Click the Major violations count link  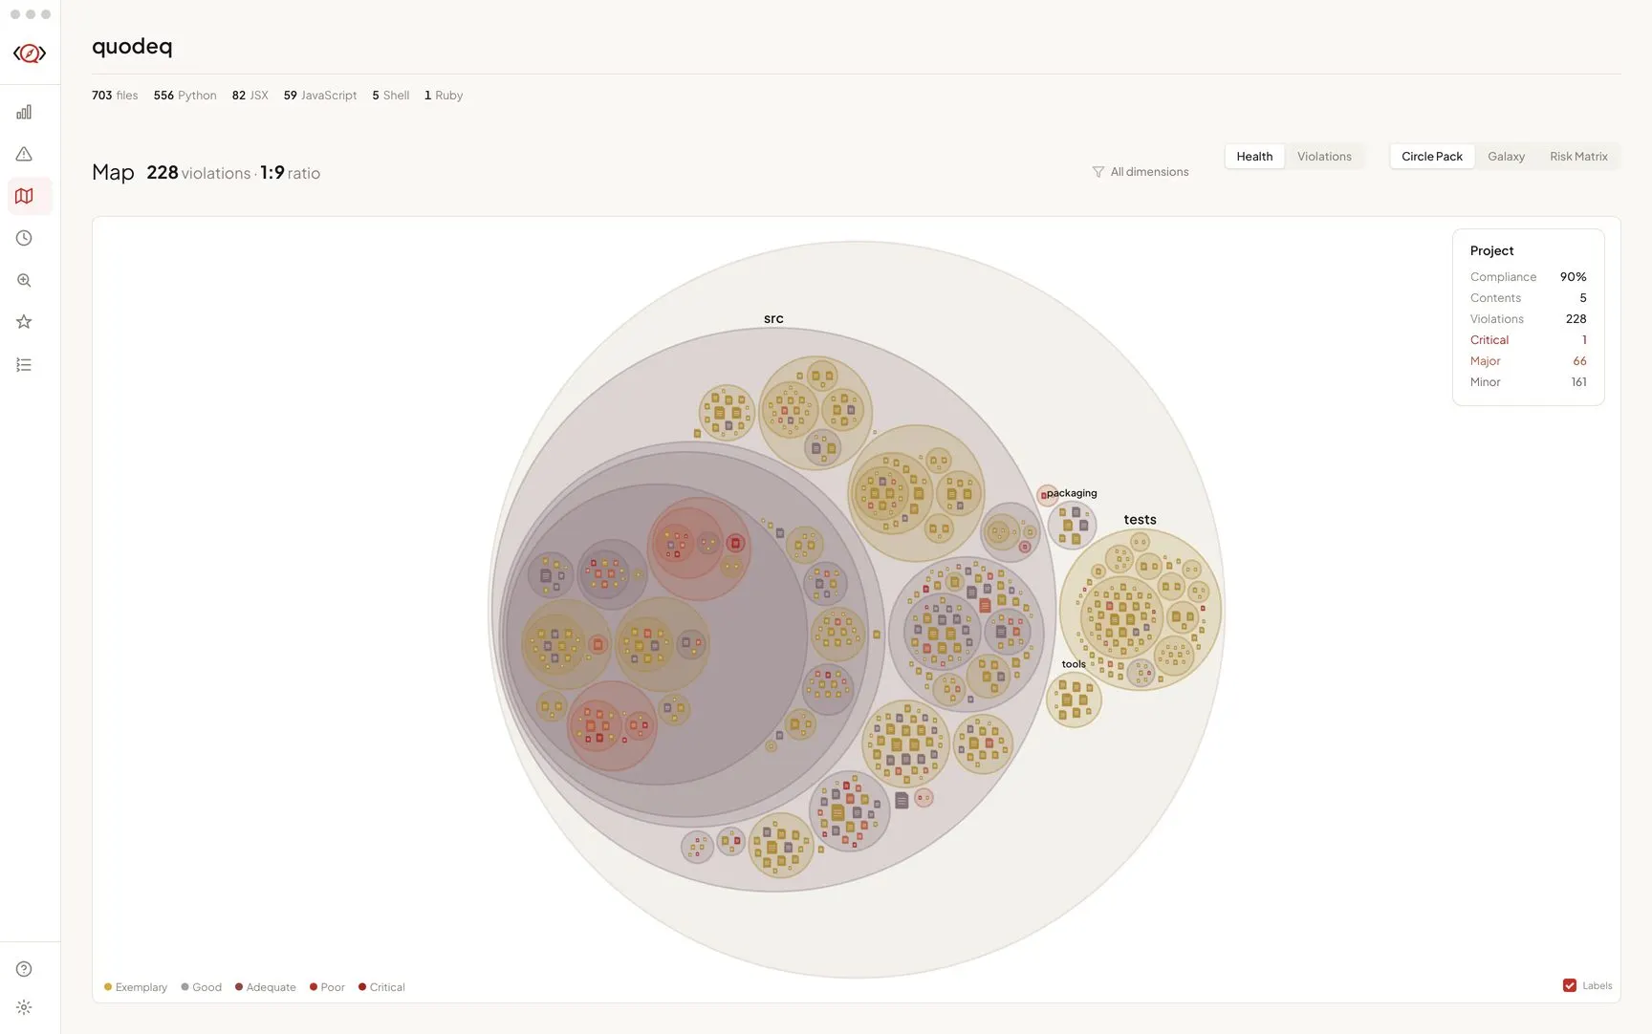point(1578,361)
